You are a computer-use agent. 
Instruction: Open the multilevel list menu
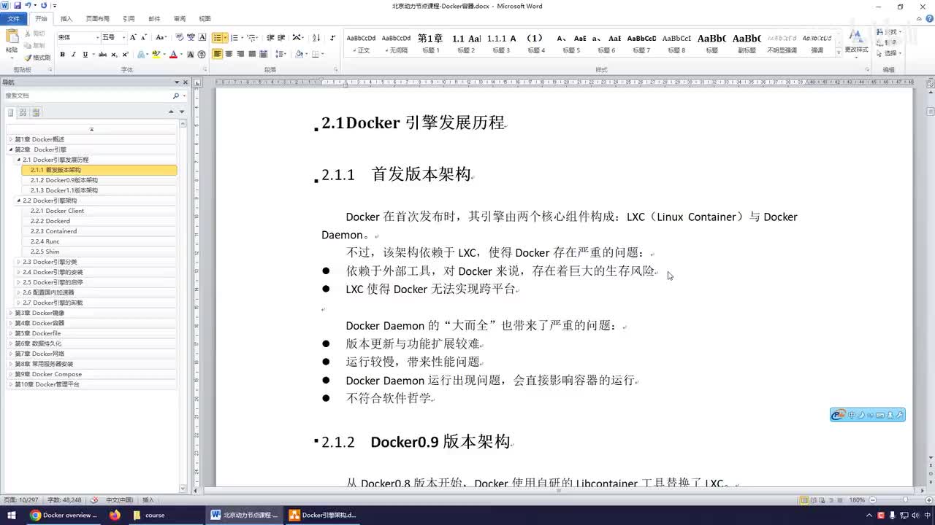coord(251,37)
